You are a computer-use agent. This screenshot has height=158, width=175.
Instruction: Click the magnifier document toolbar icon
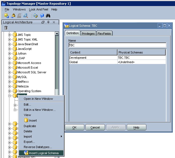tap(26, 16)
